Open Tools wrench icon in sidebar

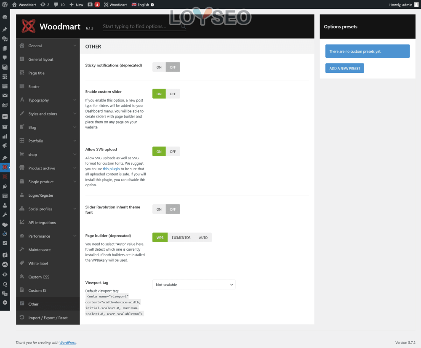[5, 215]
